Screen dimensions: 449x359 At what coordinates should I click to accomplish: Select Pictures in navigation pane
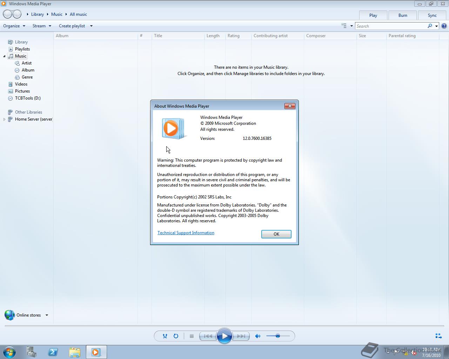point(22,91)
